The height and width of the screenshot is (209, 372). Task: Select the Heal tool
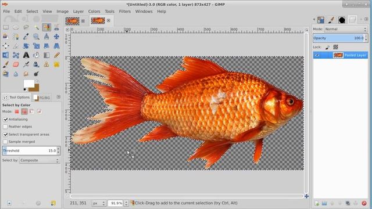tap(56, 64)
